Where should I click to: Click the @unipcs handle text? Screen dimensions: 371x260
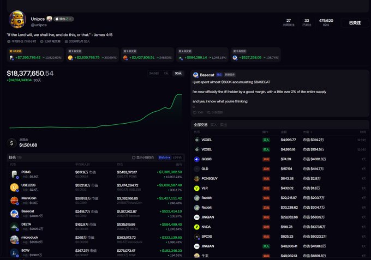point(39,25)
